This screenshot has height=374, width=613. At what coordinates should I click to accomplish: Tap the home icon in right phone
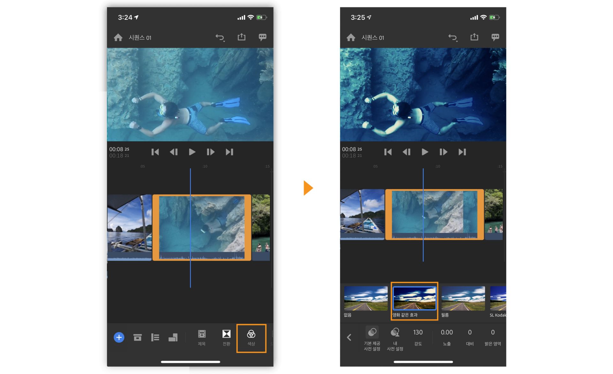coord(351,38)
